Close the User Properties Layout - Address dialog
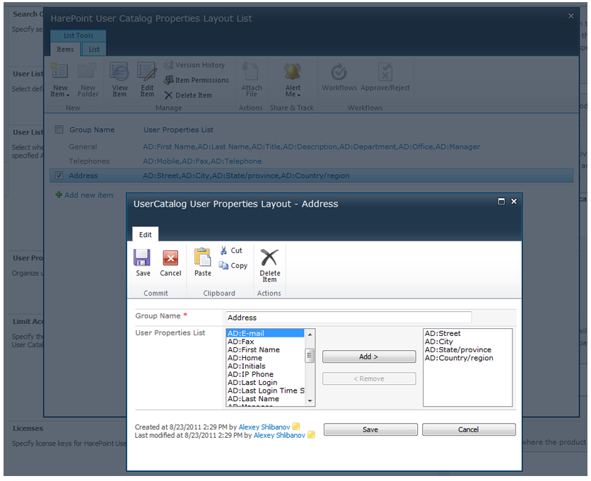Image resolution: width=591 pixels, height=481 pixels. pos(514,202)
